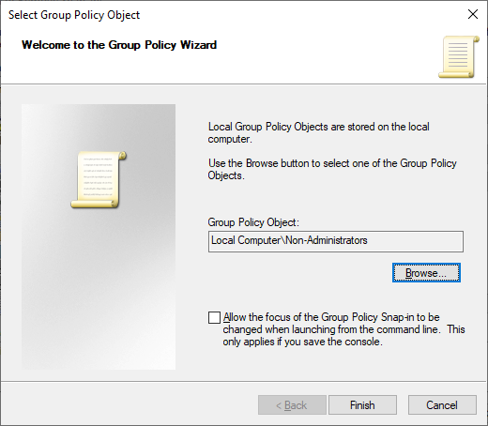Enable the 'Allow the focus' checkbox

214,317
